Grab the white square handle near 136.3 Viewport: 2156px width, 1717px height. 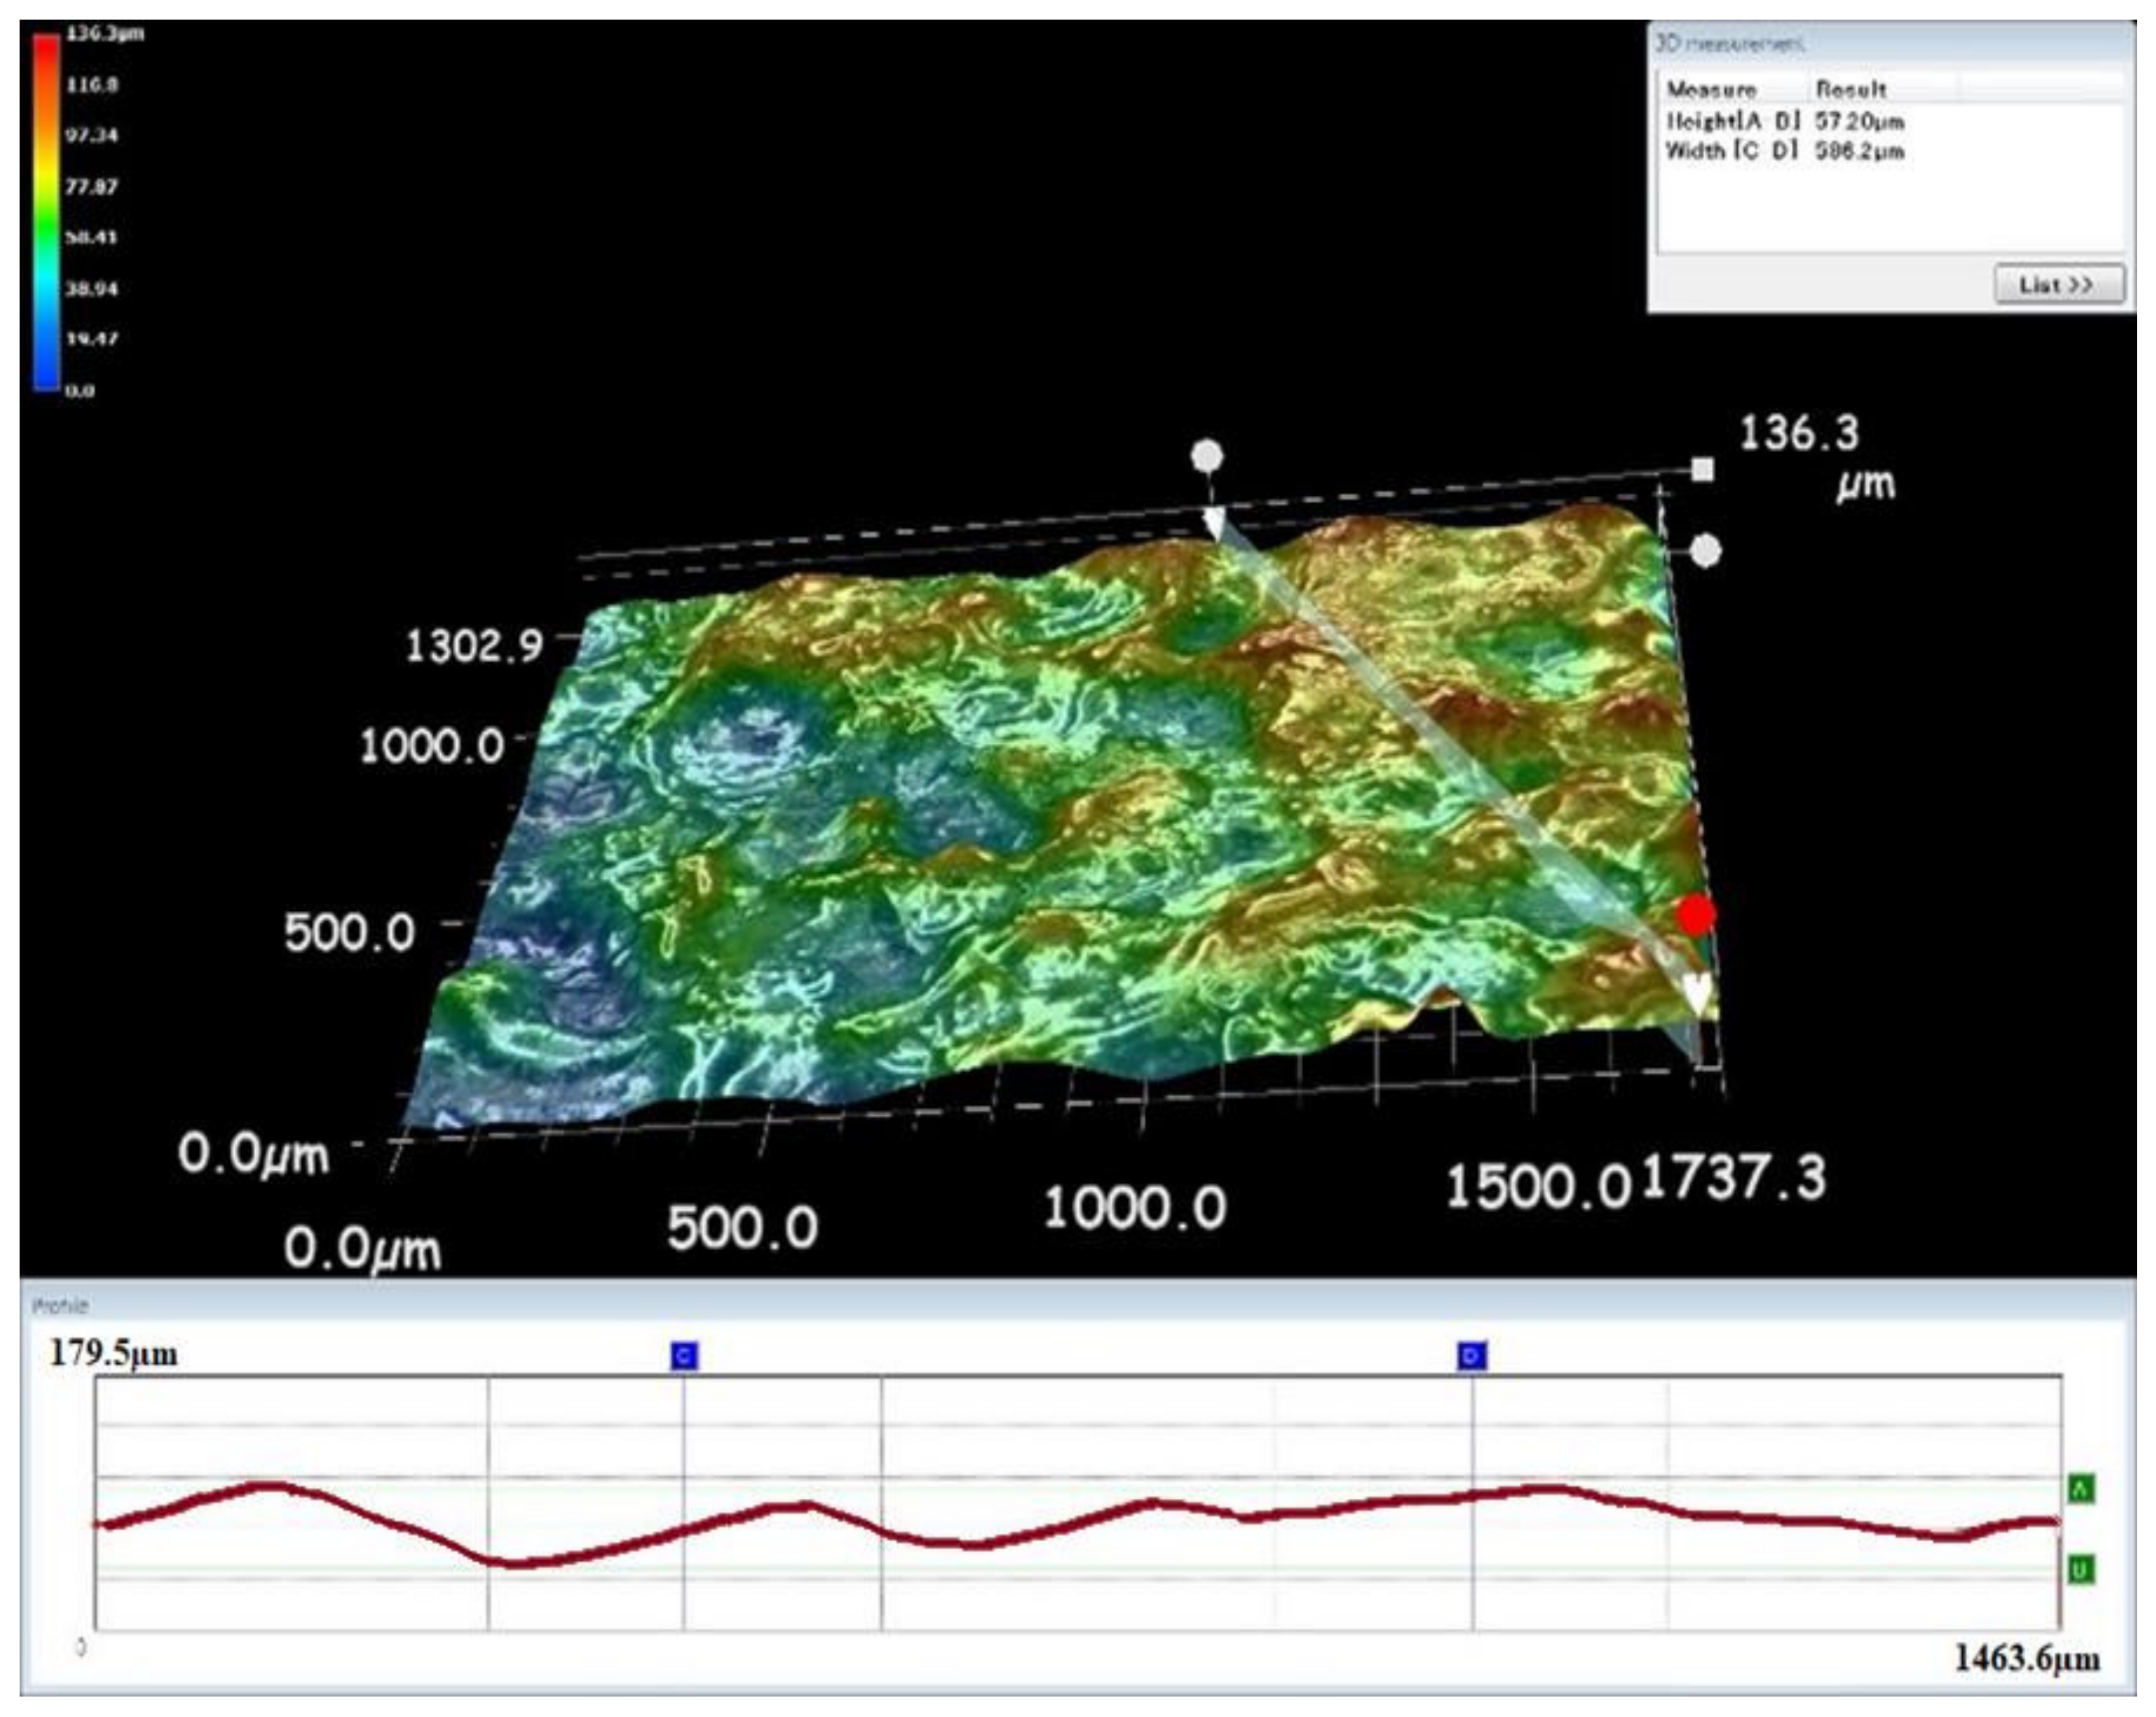(x=1702, y=469)
